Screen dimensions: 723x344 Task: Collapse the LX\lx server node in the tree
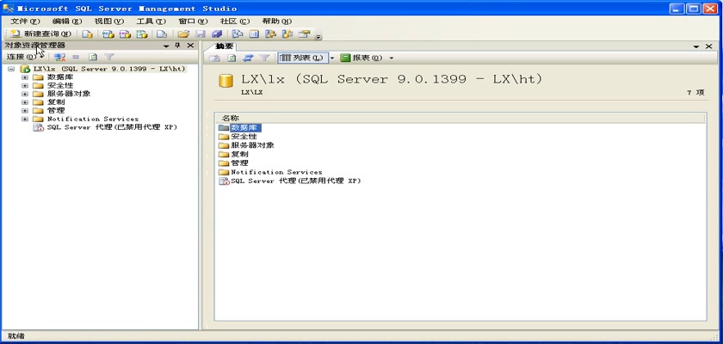(x=11, y=69)
